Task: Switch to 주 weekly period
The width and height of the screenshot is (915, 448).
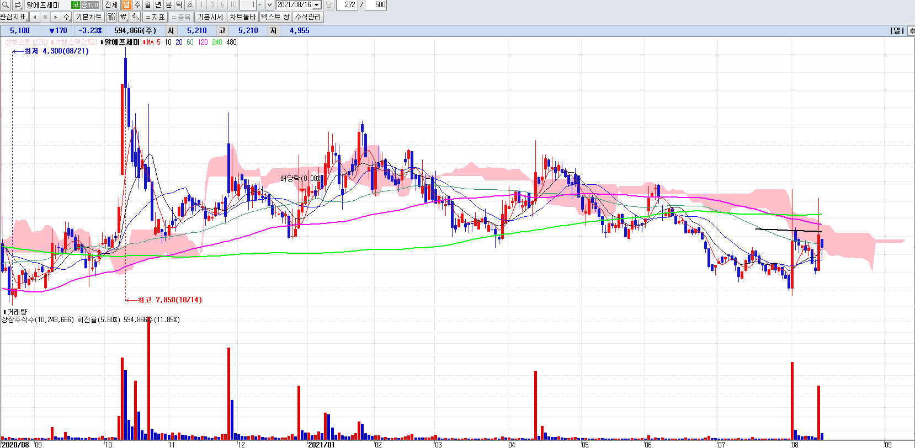Action: tap(137, 5)
